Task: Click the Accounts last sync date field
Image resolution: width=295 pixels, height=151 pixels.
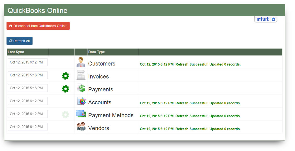Action: [x=28, y=101]
